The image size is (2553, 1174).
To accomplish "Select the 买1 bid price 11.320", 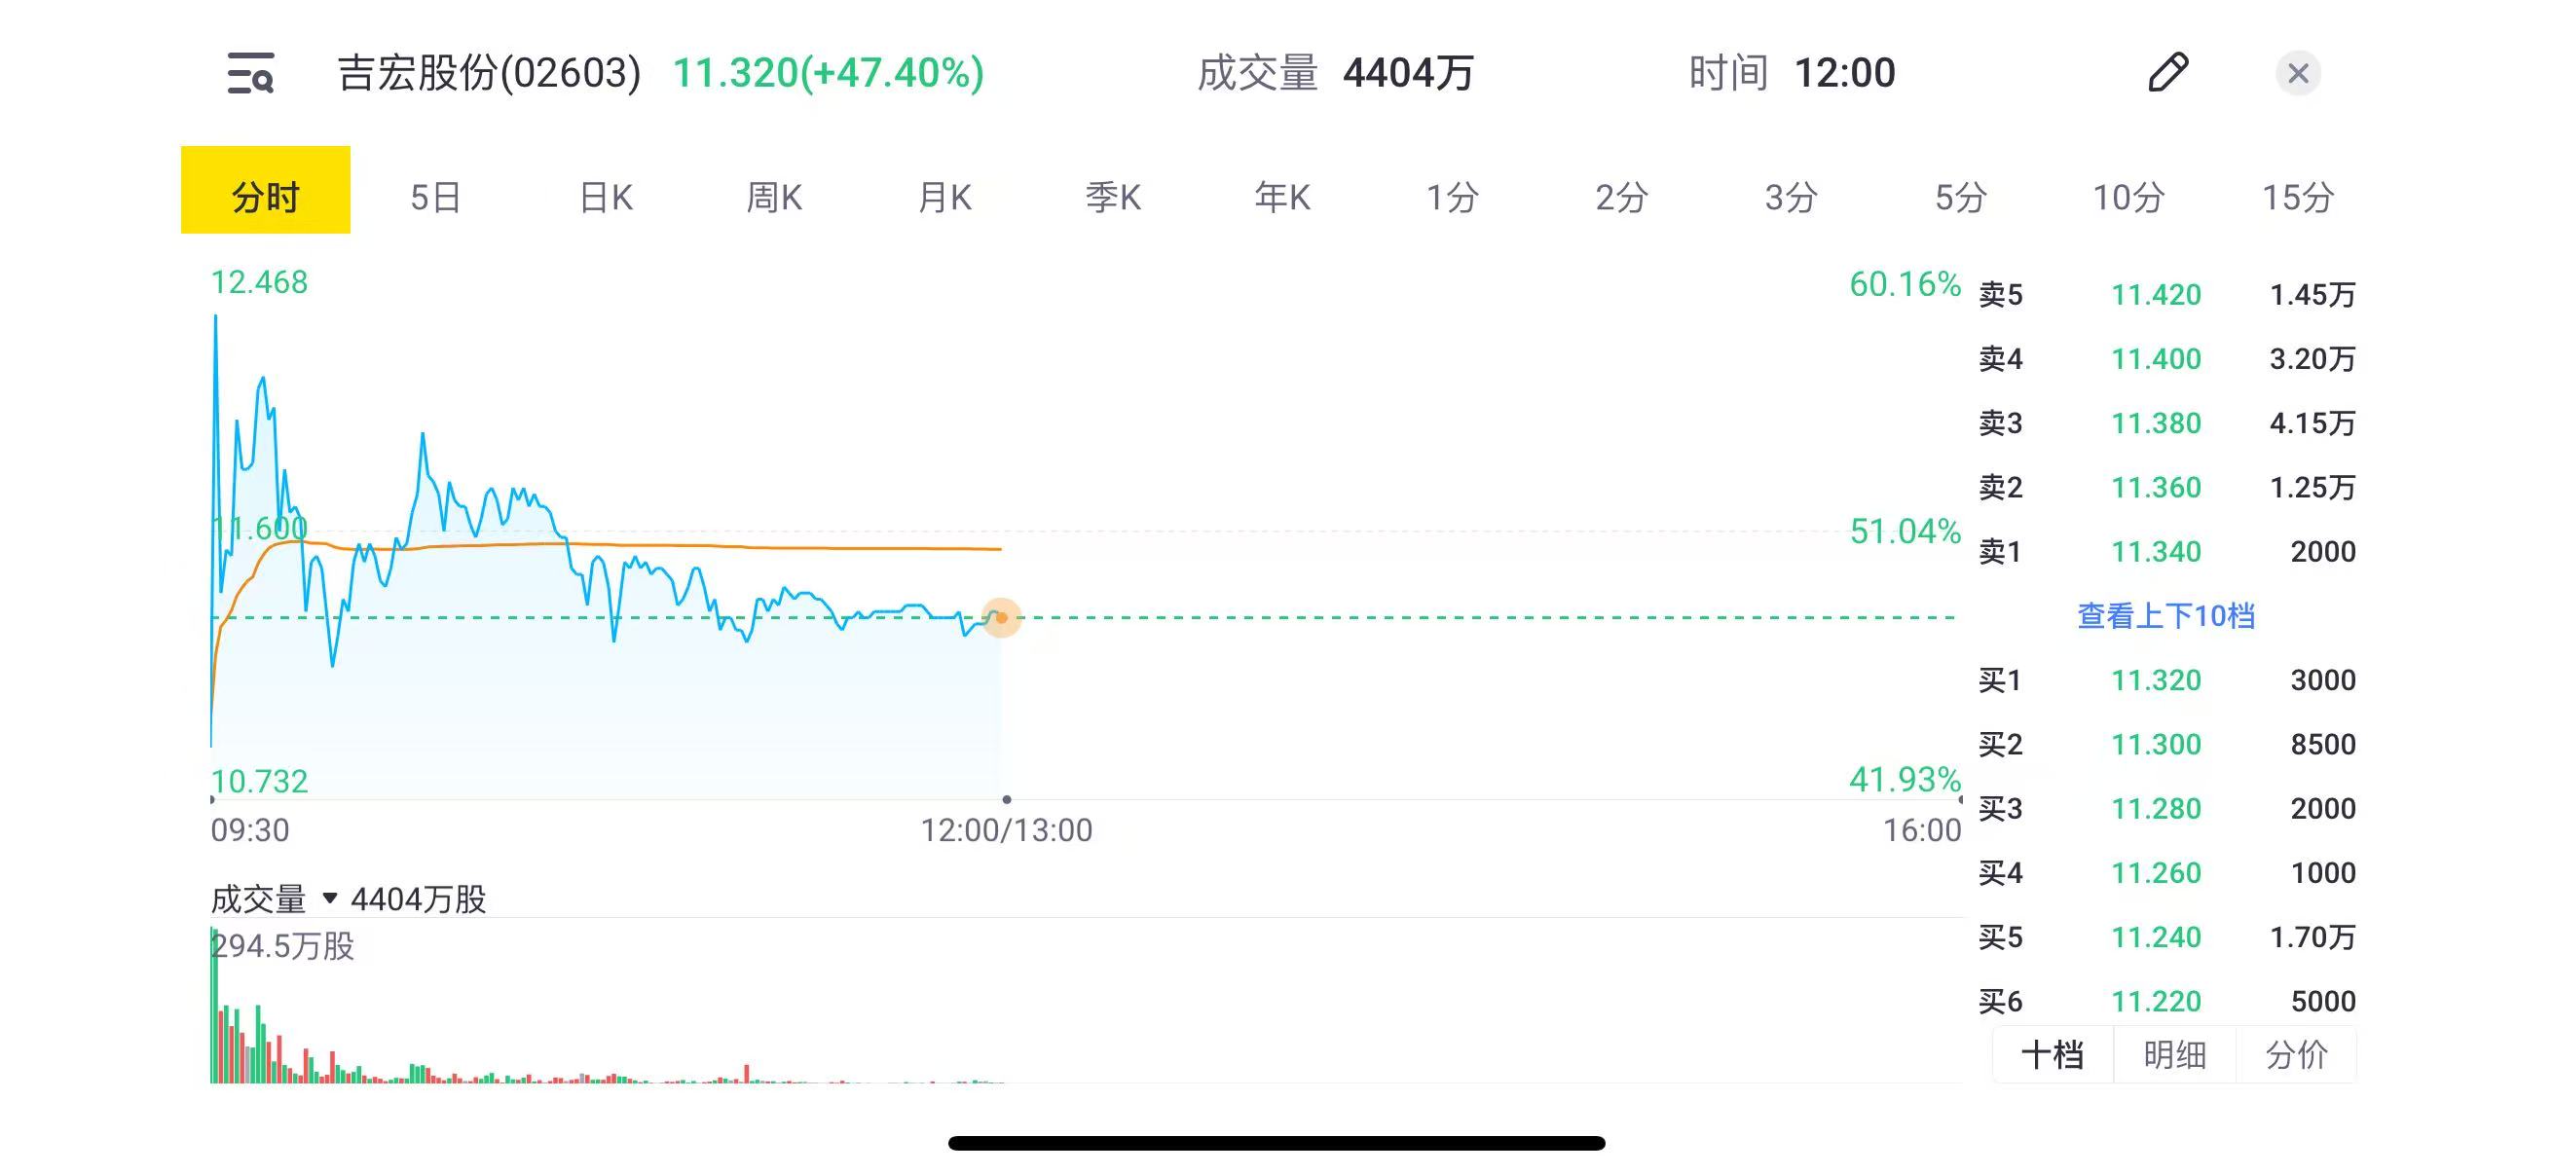I will (2159, 680).
